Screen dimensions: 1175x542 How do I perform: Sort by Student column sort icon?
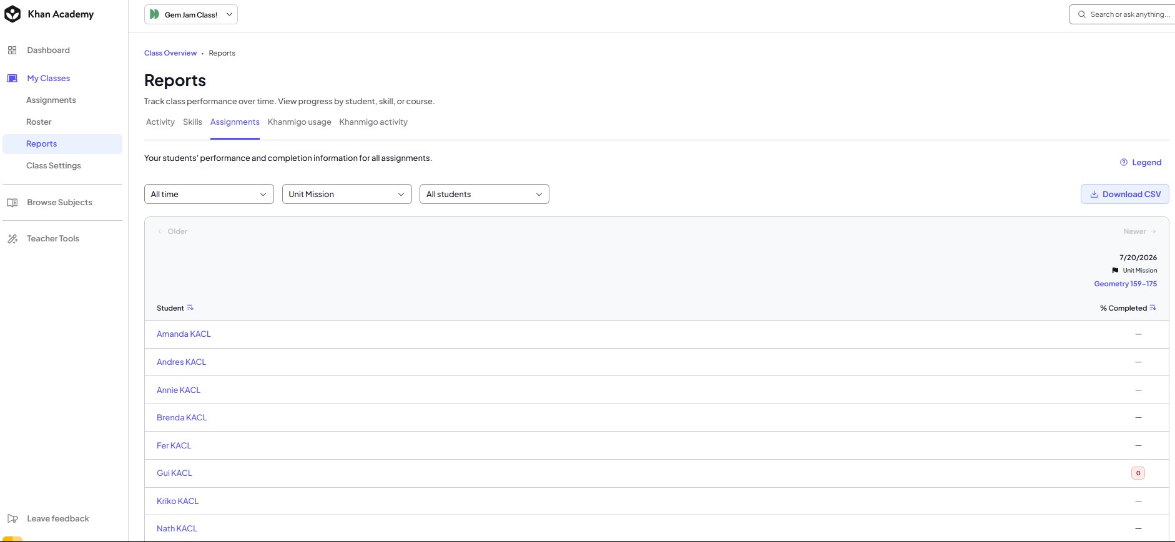pyautogui.click(x=190, y=308)
